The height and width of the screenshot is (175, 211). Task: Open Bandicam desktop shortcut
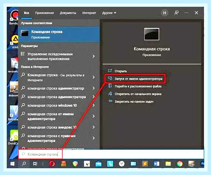click(x=14, y=17)
